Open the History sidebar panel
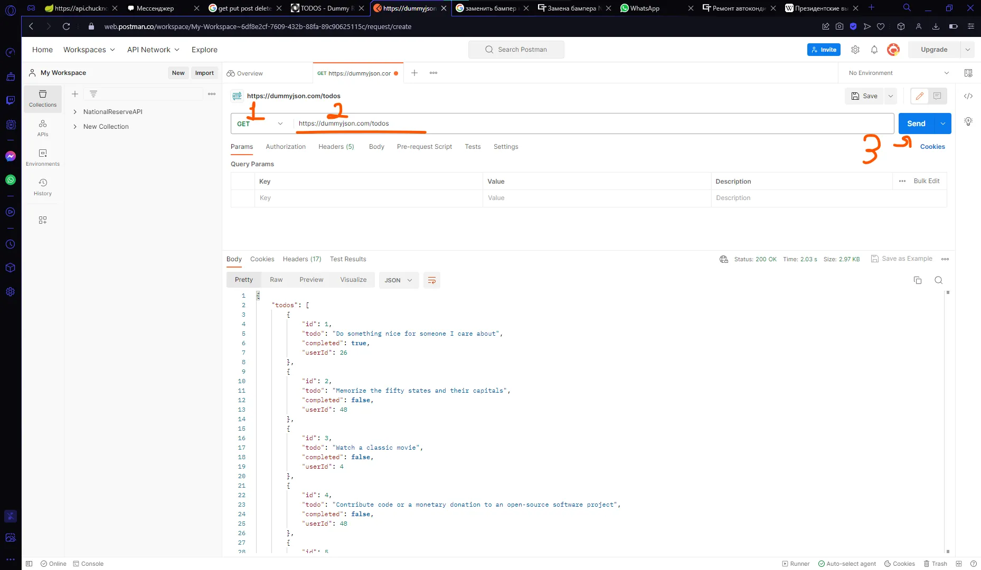 pos(43,187)
